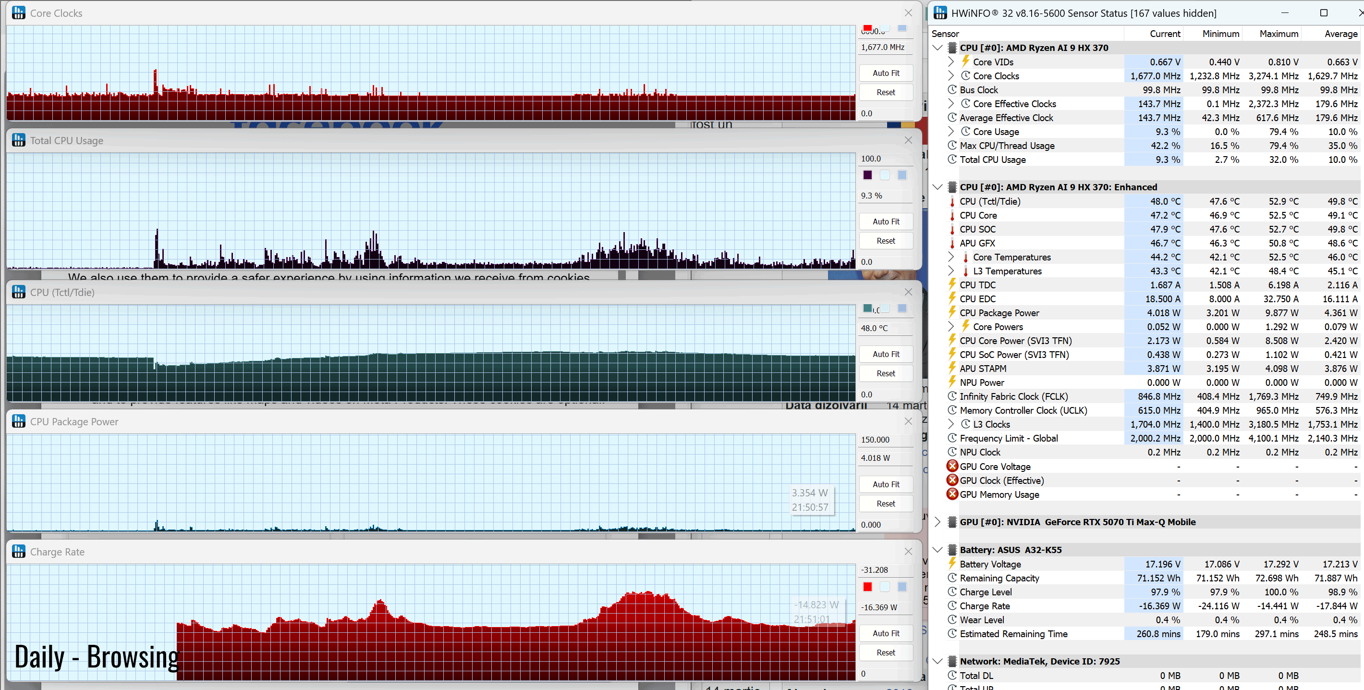Click the HWiNFO icon in Charge Rate title bar
1364x690 pixels.
click(19, 551)
